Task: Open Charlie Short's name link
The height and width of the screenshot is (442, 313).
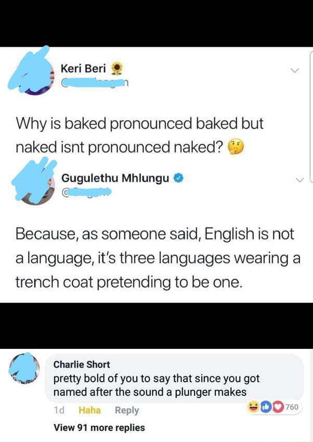Action: pos(82,364)
